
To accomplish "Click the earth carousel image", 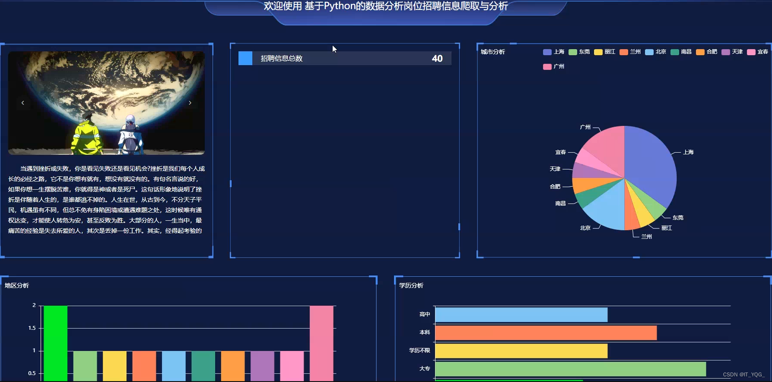I will click(x=106, y=103).
